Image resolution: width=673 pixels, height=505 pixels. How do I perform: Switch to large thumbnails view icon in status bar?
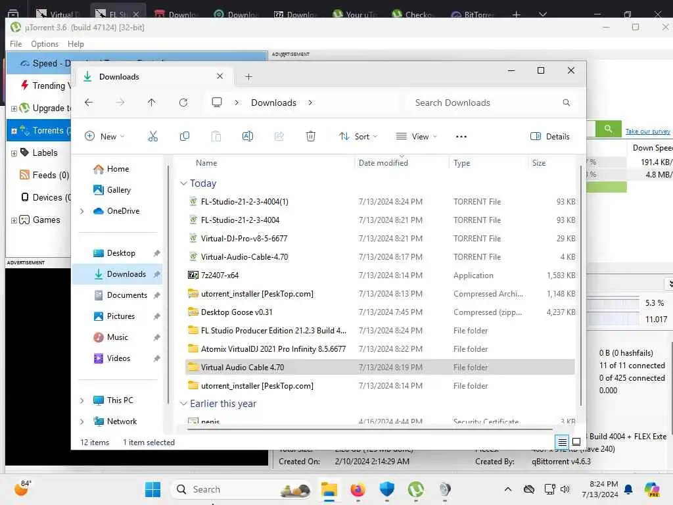click(x=576, y=441)
